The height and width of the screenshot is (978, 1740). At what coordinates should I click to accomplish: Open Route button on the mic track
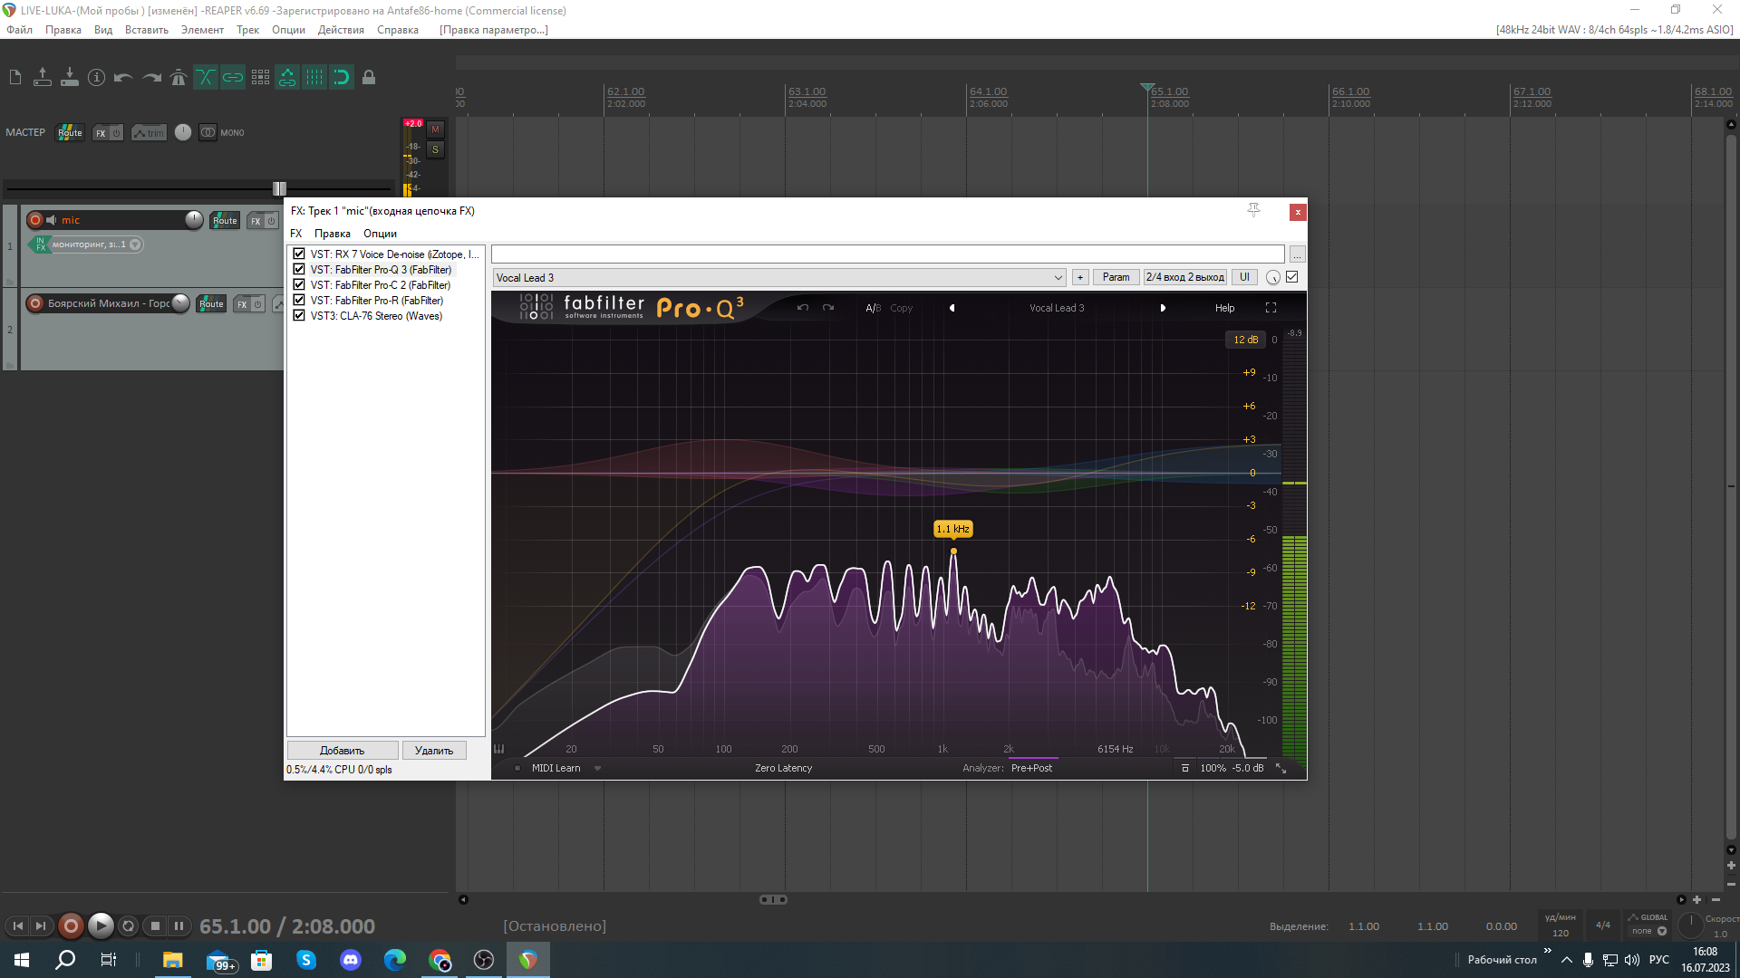coord(225,221)
